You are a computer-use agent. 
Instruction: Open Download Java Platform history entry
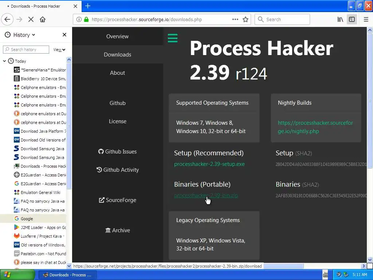point(40,131)
